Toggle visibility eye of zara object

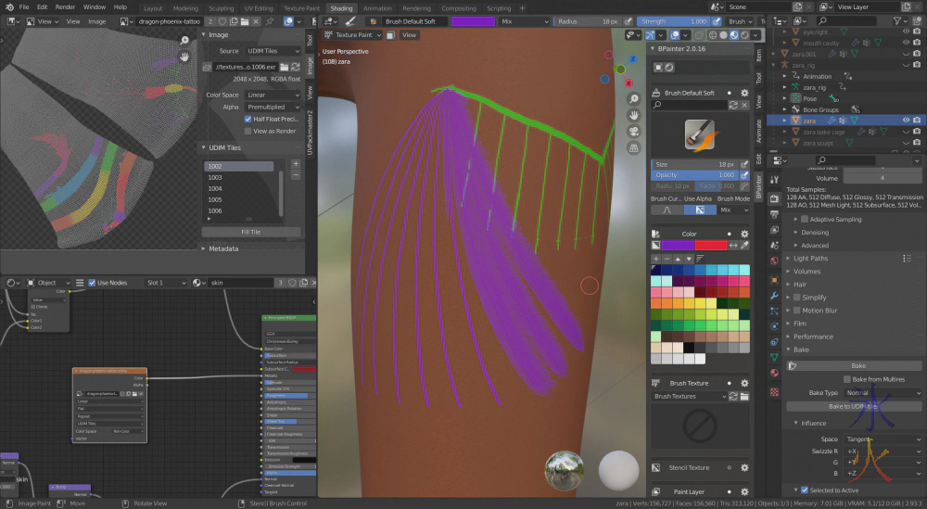pos(906,120)
